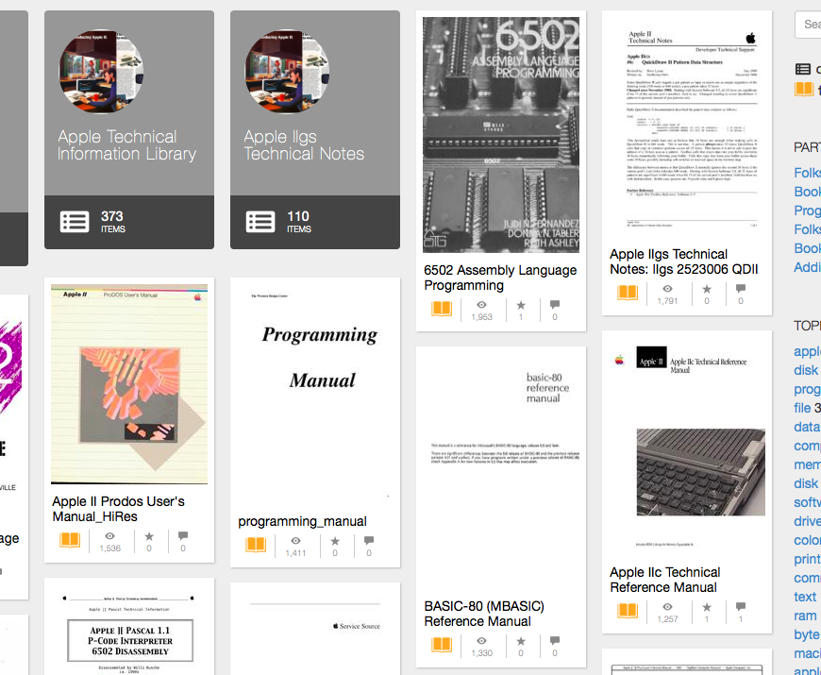Click the orange book icon under 6502 Assembly Language Programming
The width and height of the screenshot is (821, 675).
[x=442, y=309]
